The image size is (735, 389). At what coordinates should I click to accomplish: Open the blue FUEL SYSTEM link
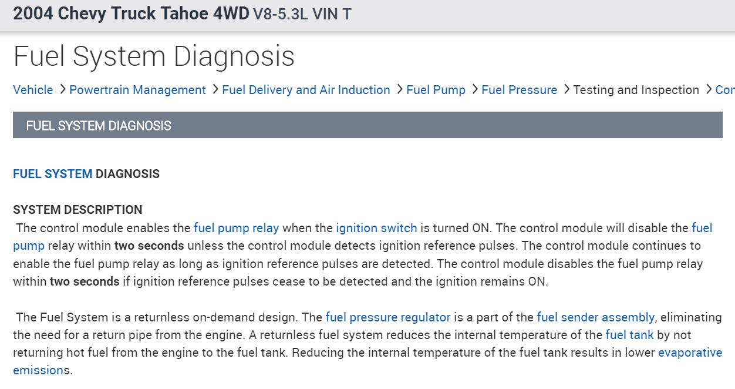[52, 174]
